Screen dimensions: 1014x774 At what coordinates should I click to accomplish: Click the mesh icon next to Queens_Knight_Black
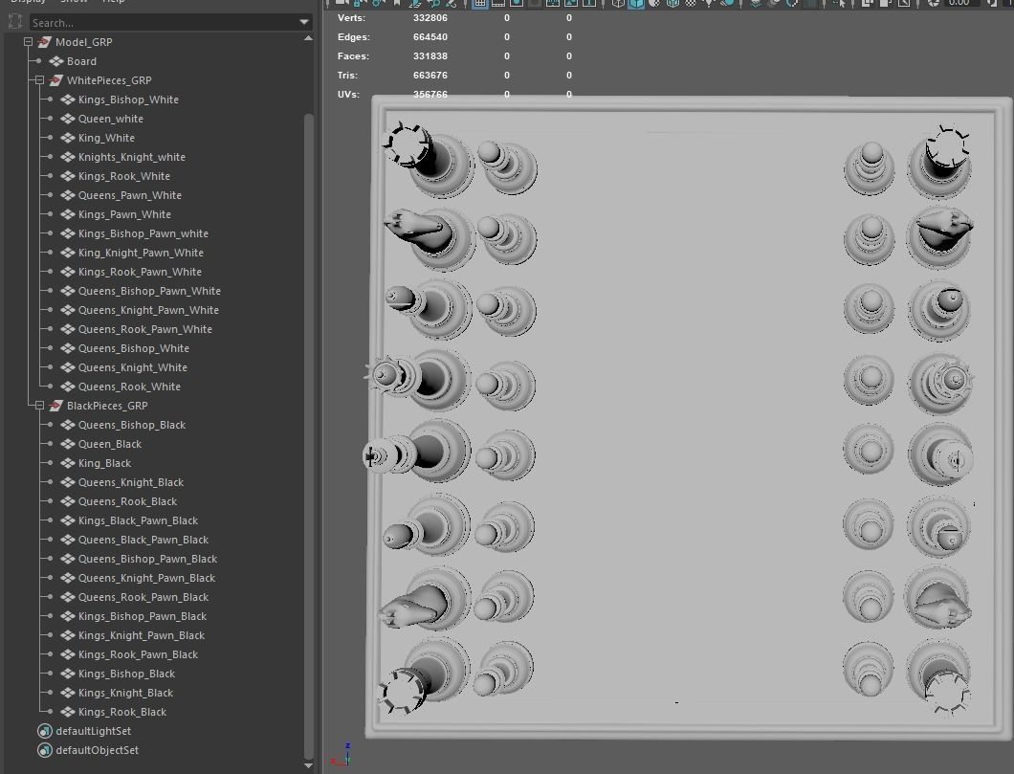68,482
